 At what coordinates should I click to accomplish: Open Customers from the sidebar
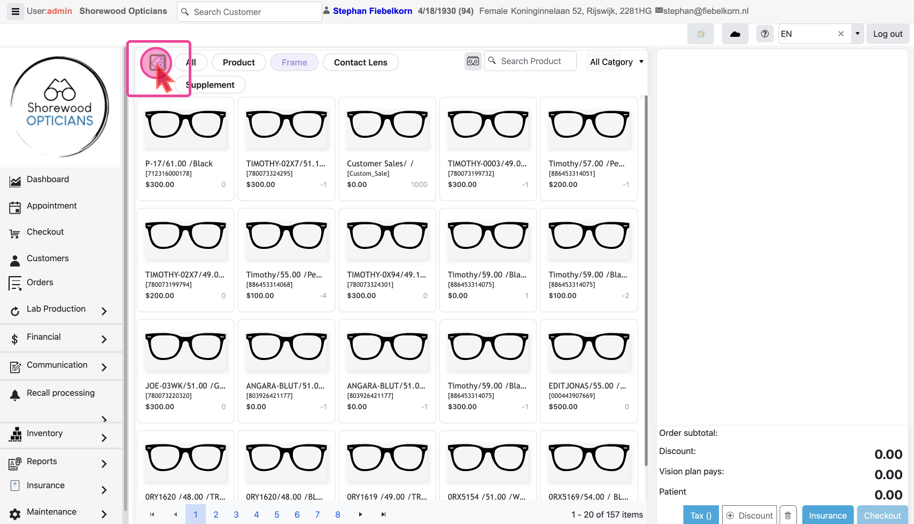tap(48, 259)
